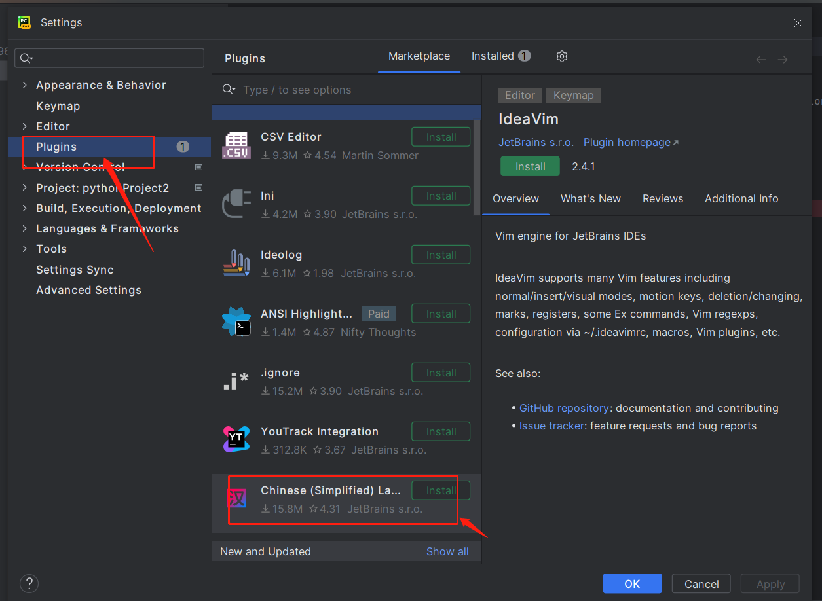Select Advanced Settings in settings tree
This screenshot has width=822, height=601.
88,290
